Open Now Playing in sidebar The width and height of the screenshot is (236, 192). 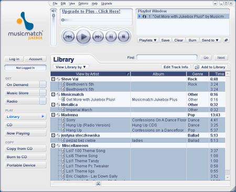(25, 133)
